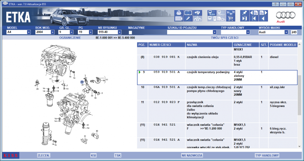Go to the previous page icon
Screen dimensions: 304x161
(x=254, y=13)
